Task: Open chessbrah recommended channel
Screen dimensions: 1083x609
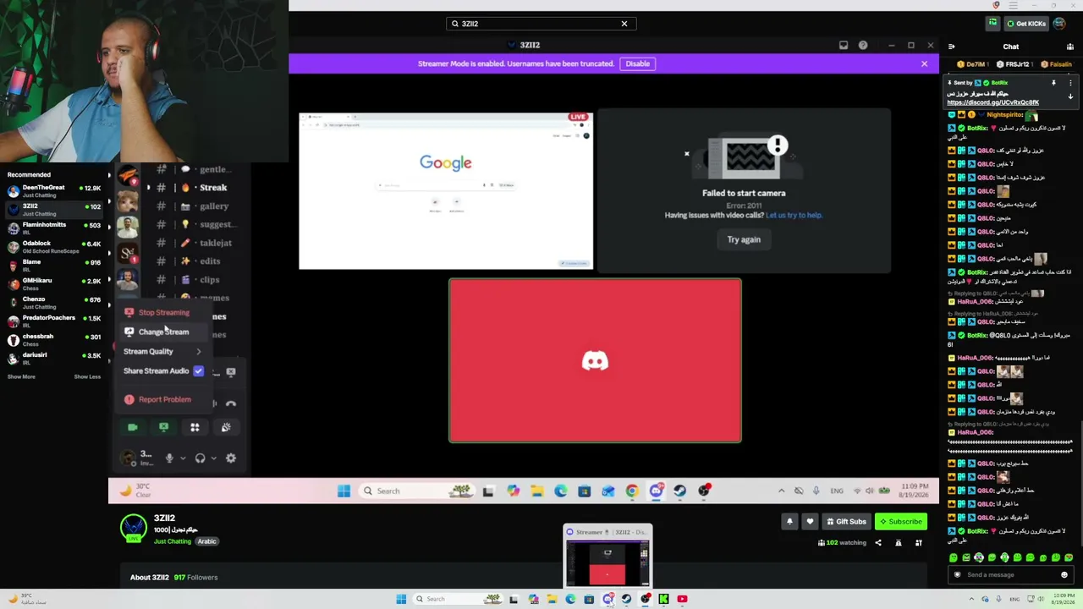Action: [54, 339]
